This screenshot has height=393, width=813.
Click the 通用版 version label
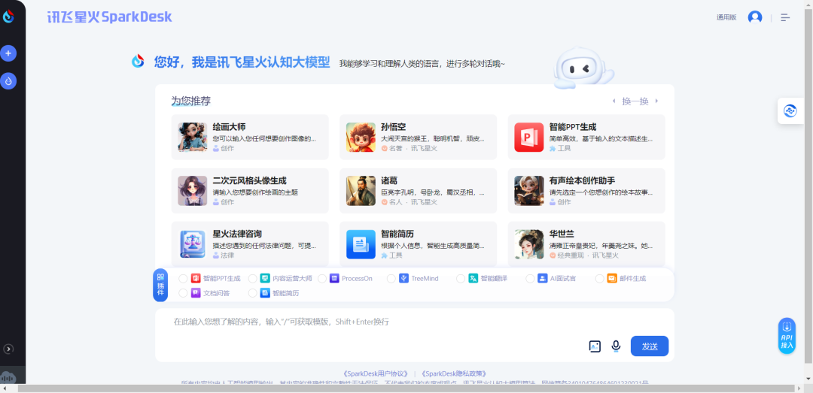click(726, 17)
